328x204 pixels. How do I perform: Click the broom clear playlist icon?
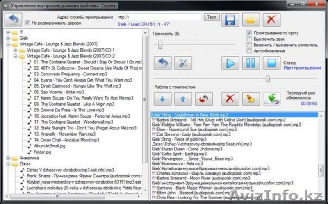[x=251, y=99]
